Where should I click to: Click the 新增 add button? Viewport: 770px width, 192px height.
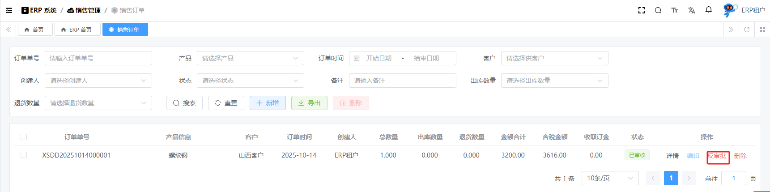(268, 103)
